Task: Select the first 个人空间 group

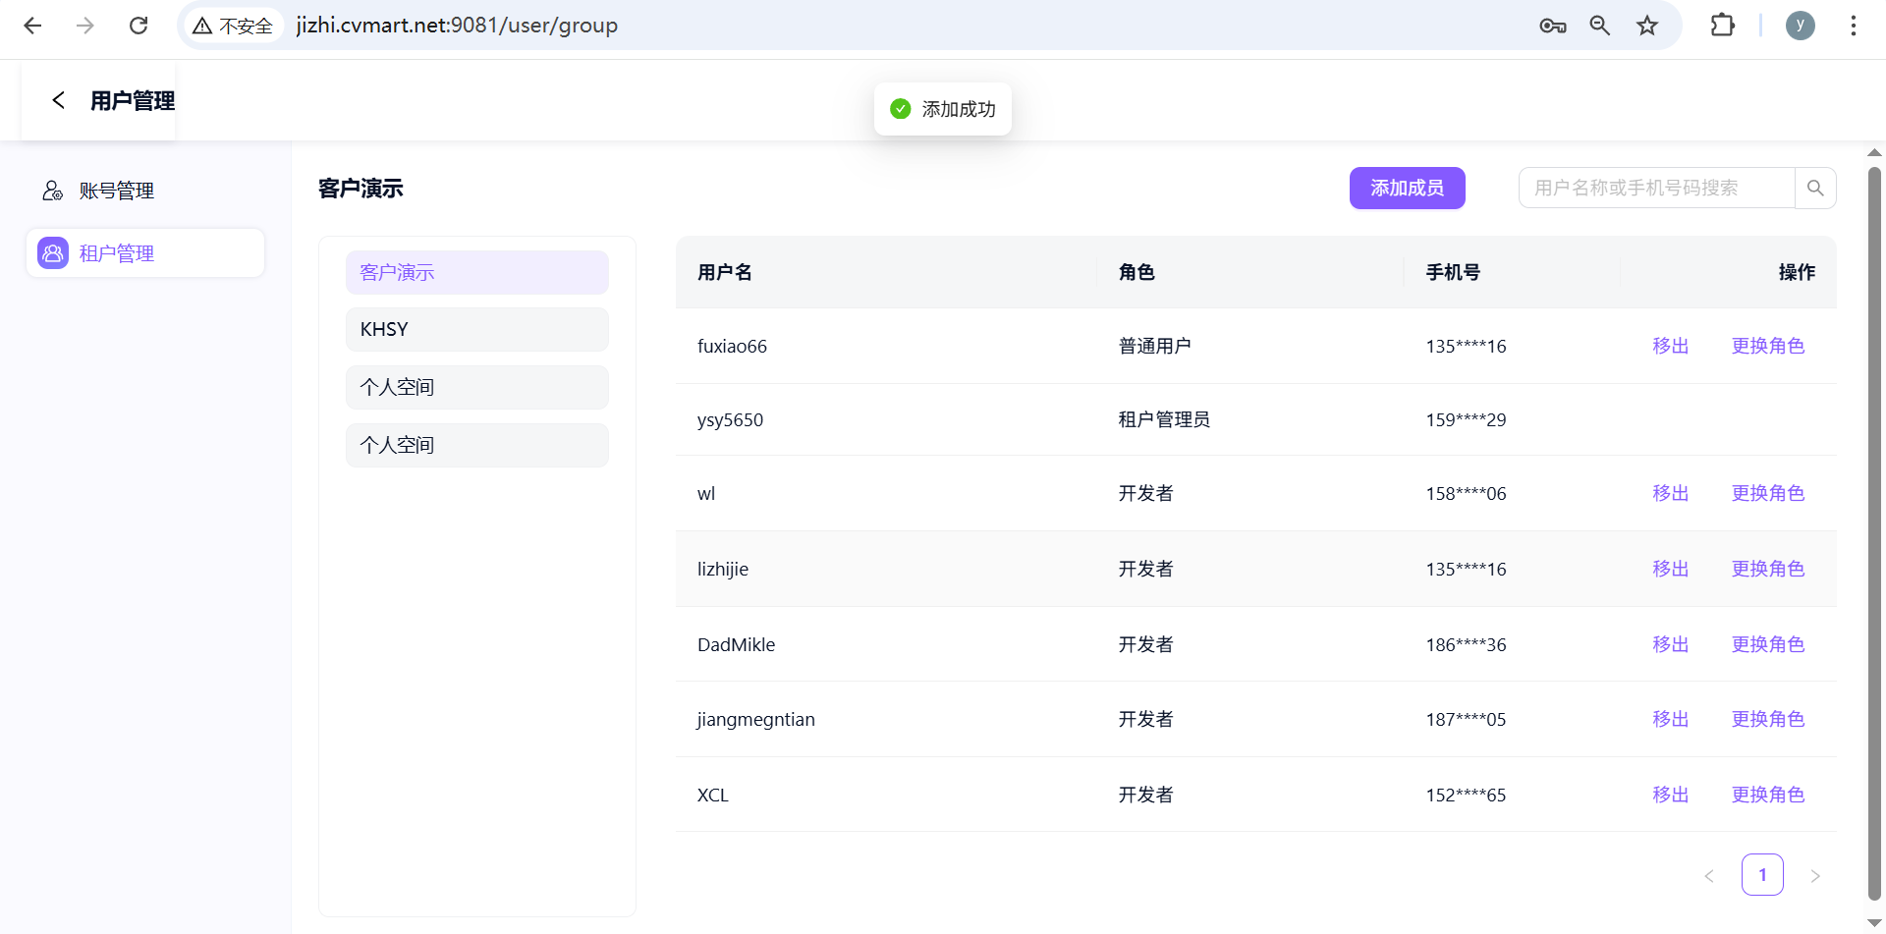Action: (476, 386)
